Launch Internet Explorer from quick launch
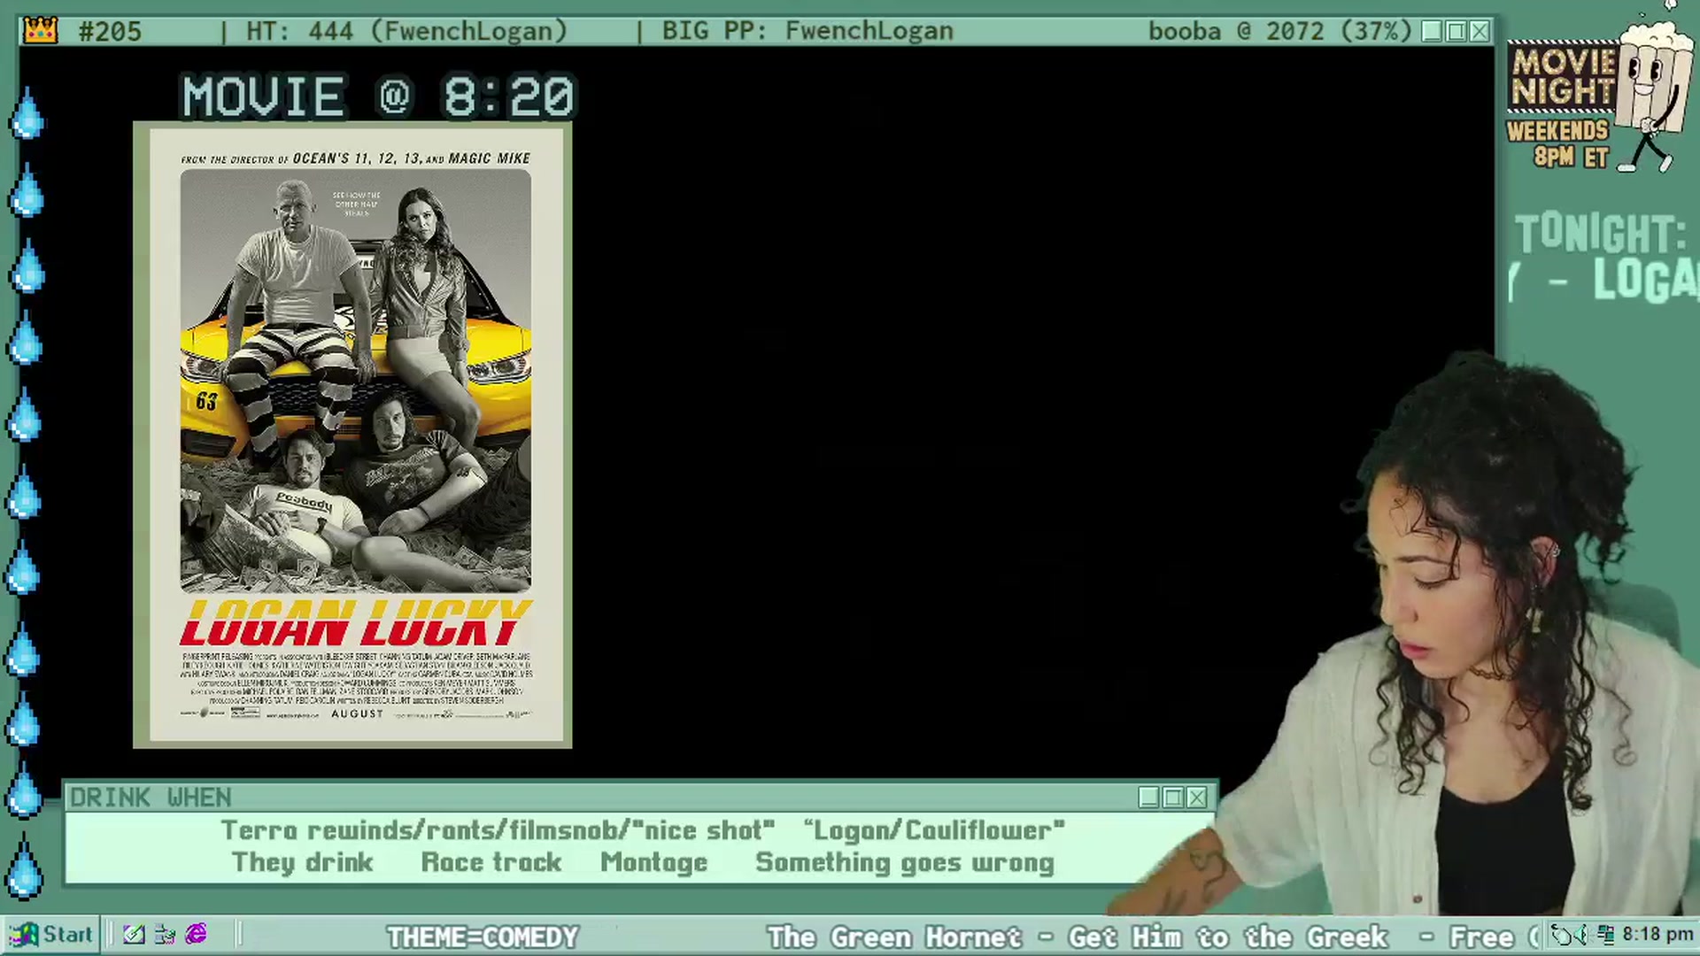Screen dimensions: 1700x956 point(197,935)
